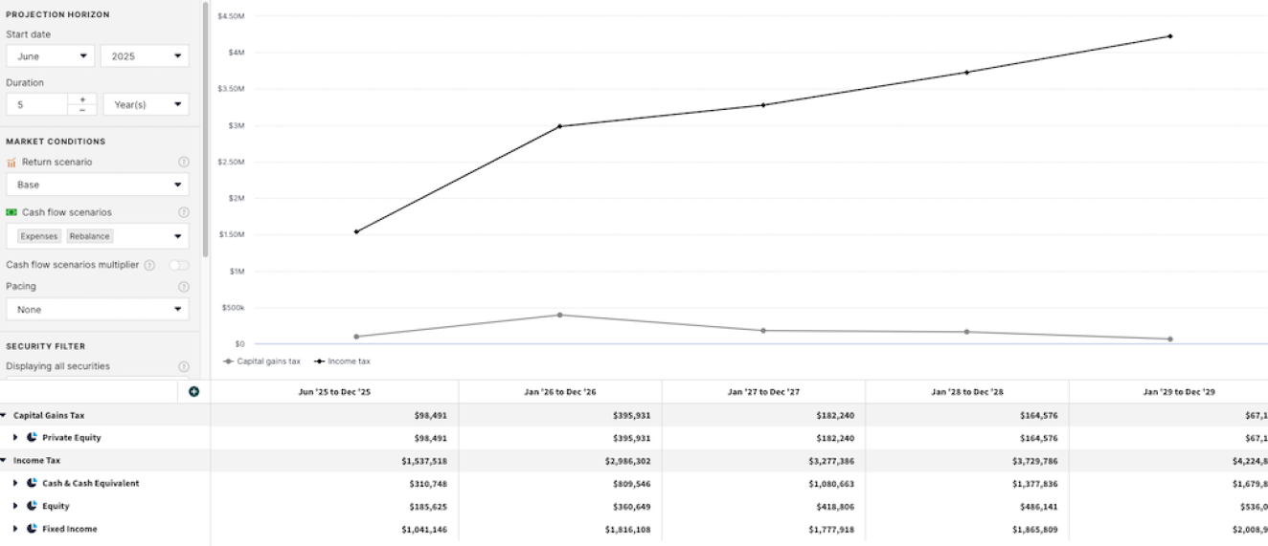
Task: Click the duration value input field
Action: (36, 105)
